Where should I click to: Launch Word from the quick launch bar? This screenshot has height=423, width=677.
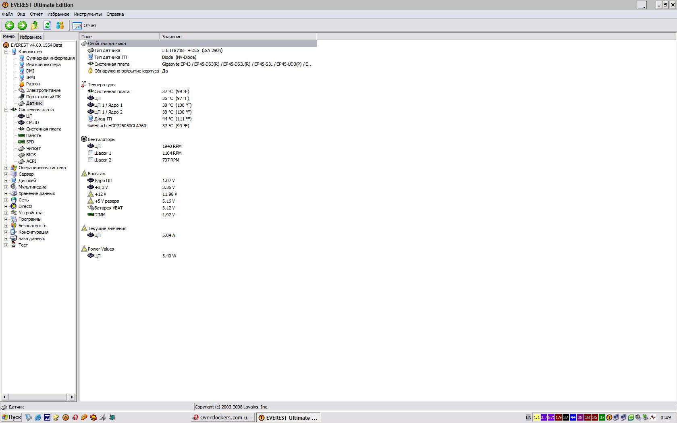47,417
